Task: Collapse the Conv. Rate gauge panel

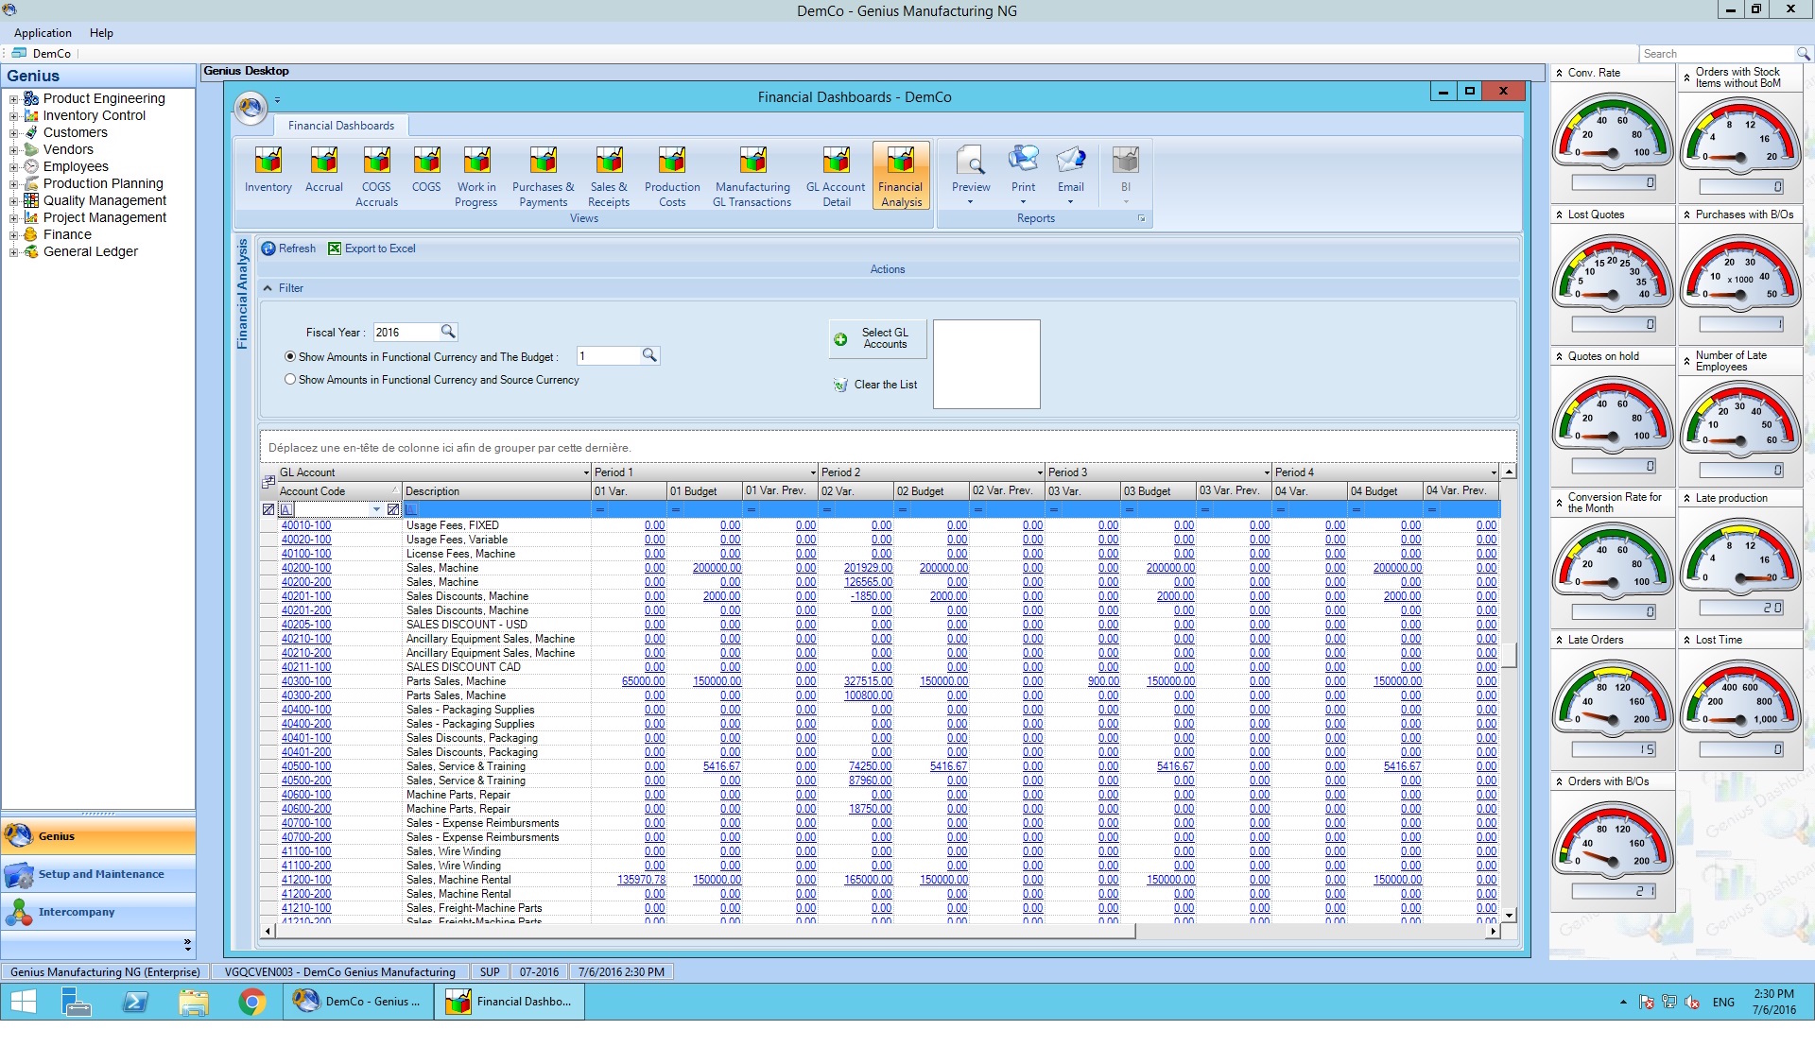Action: (1560, 73)
